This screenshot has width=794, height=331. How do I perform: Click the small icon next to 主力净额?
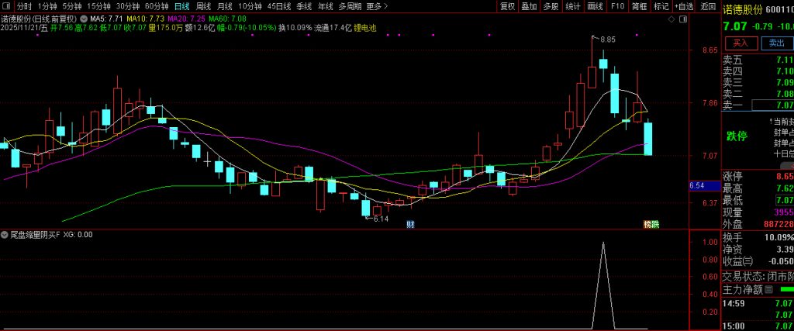click(x=768, y=290)
